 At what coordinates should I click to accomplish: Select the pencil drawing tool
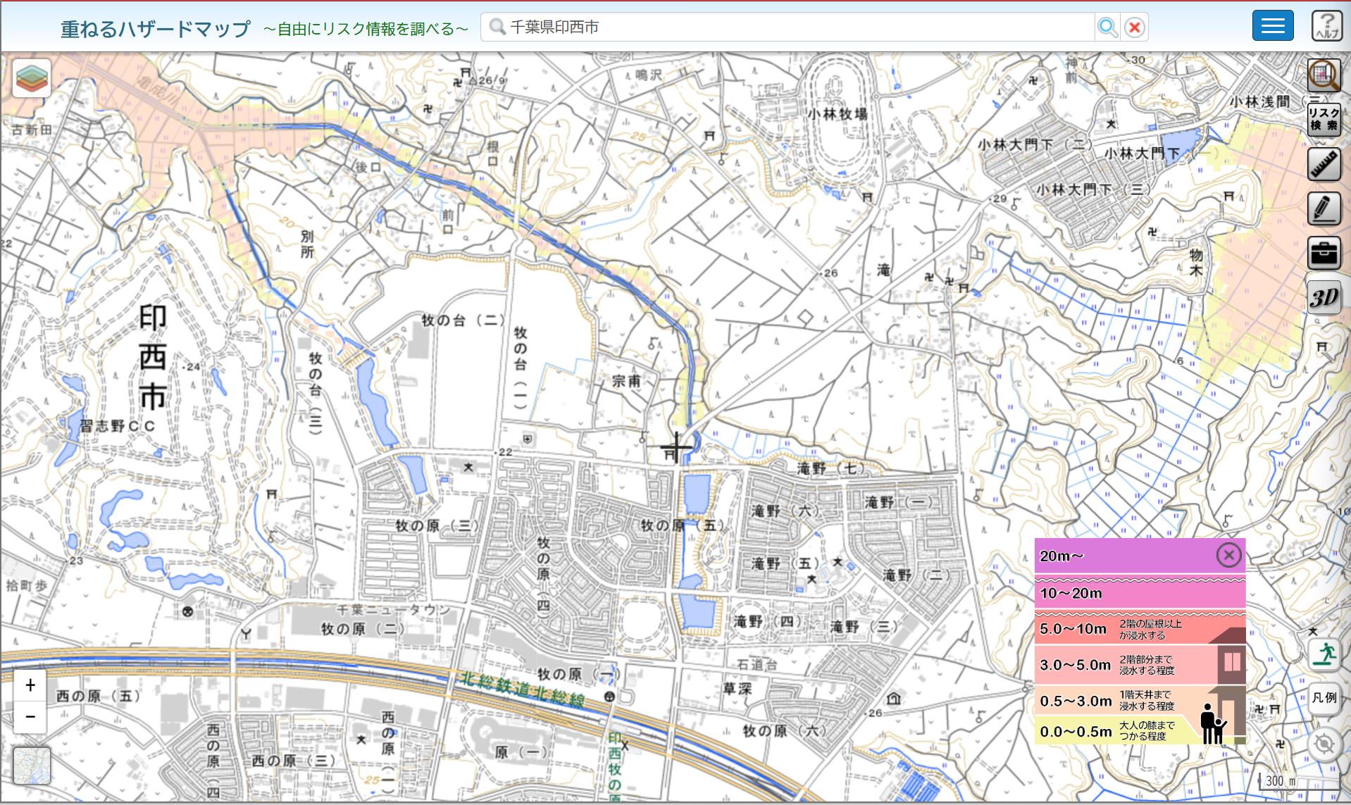(x=1324, y=208)
